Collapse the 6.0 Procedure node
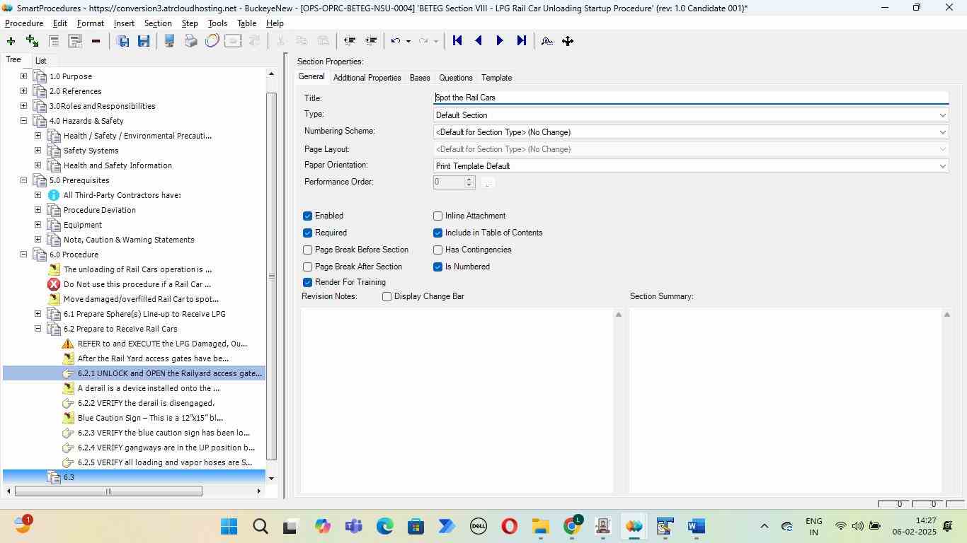 [x=23, y=255]
